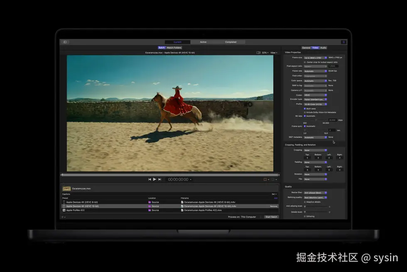The height and width of the screenshot is (272, 407).
Task: Switch to the Current tab
Action: [178, 42]
